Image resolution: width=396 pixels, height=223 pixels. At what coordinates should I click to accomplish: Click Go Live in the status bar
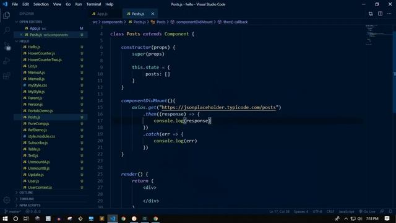pos(367,212)
